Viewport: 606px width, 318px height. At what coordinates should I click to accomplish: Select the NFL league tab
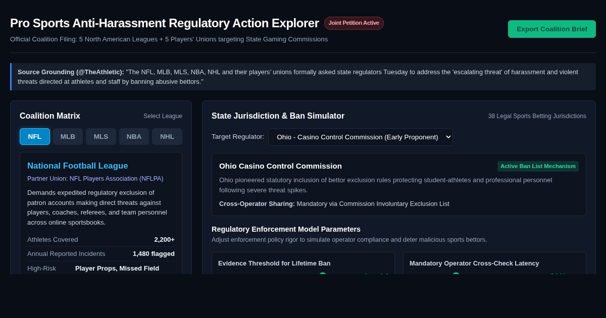click(35, 136)
